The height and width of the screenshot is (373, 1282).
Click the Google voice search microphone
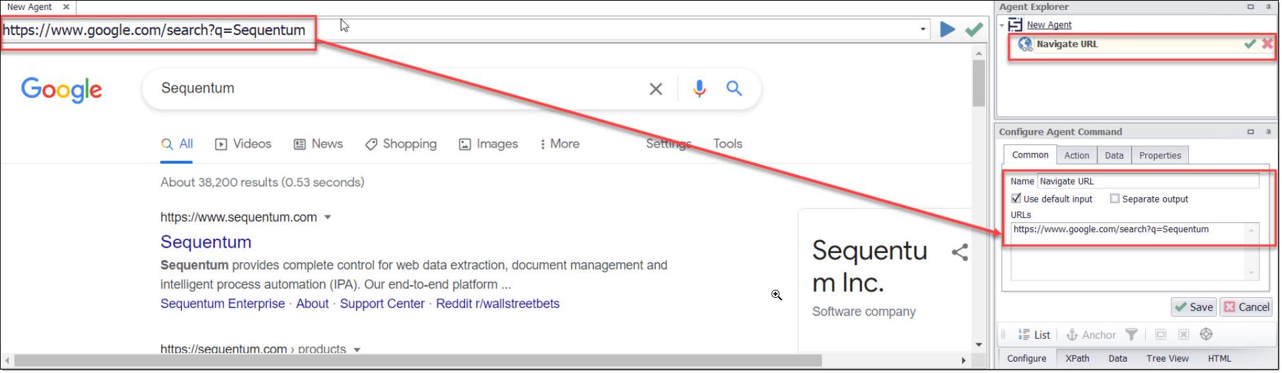[699, 89]
